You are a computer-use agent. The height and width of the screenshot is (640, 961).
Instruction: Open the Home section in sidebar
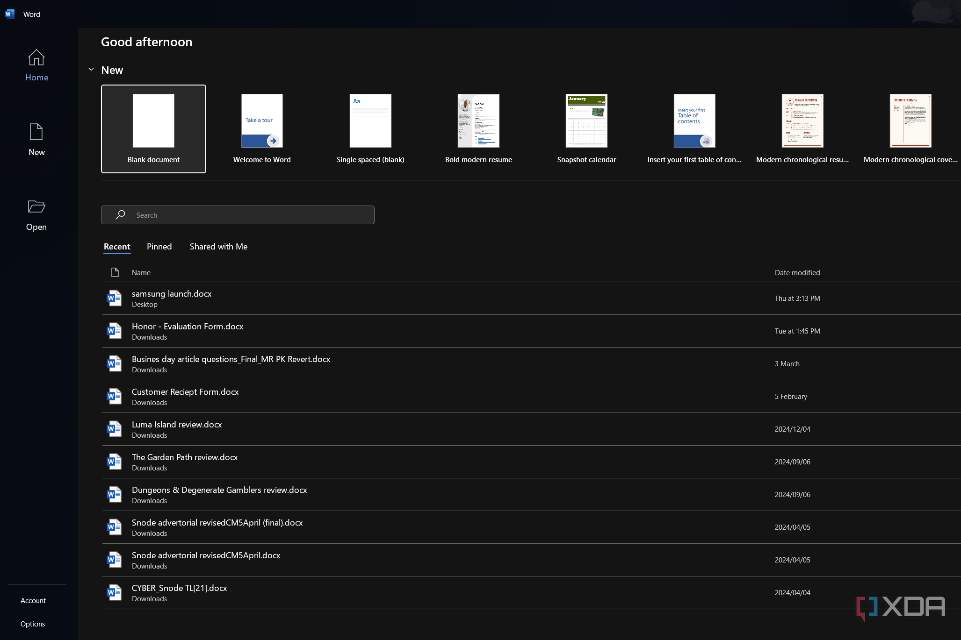36,65
